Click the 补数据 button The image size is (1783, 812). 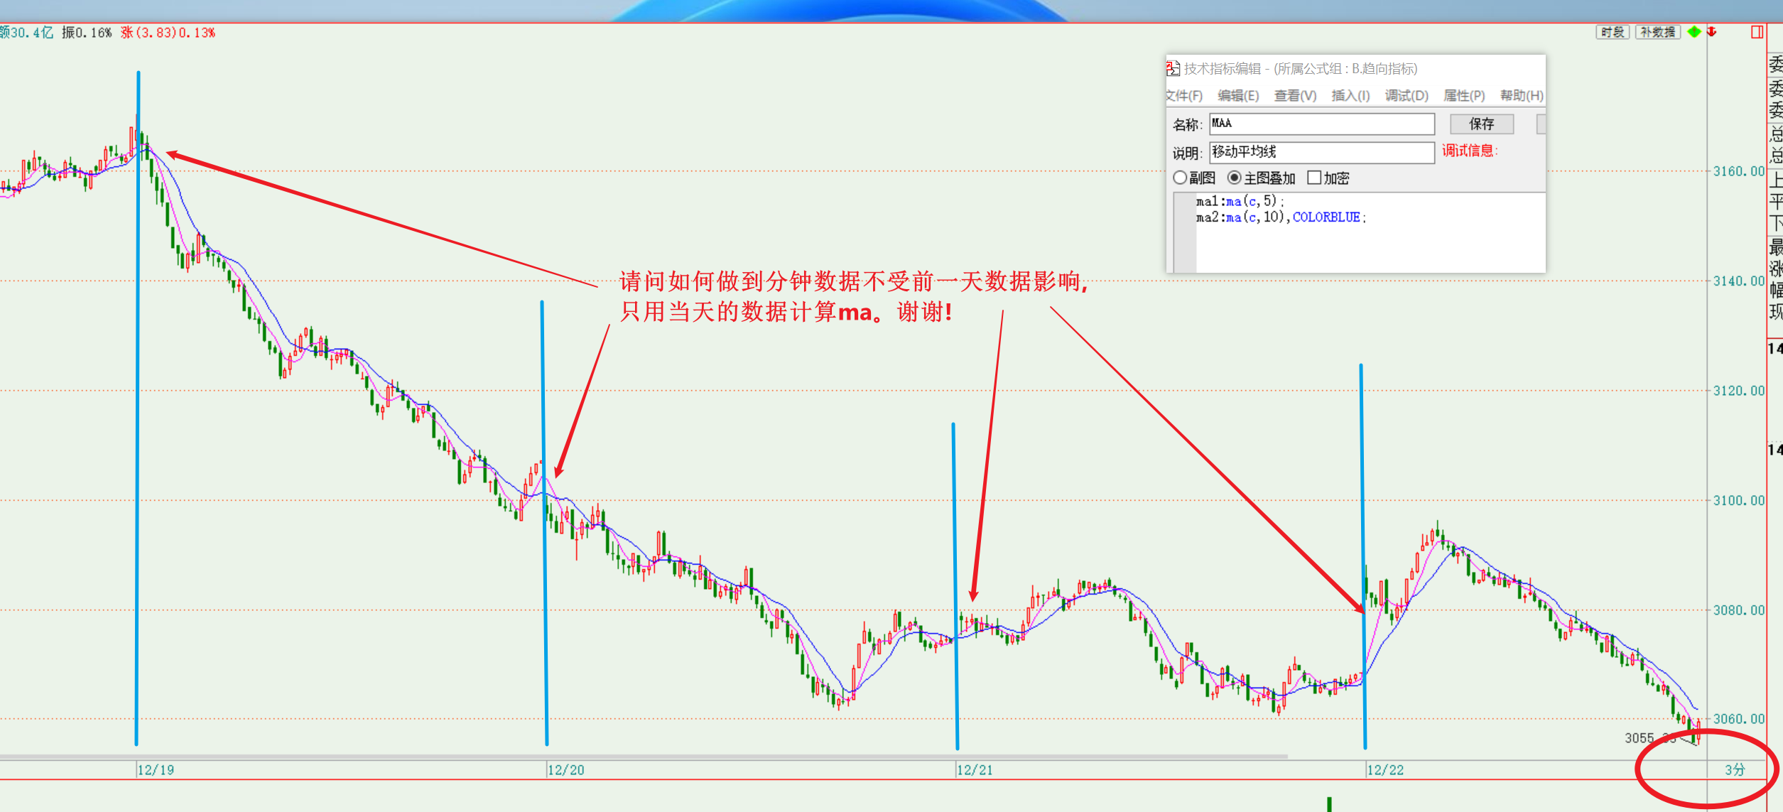[x=1657, y=32]
